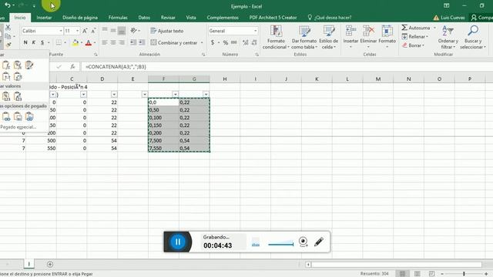Open the General number format dropdown
This screenshot has width=493, height=277.
[255, 31]
